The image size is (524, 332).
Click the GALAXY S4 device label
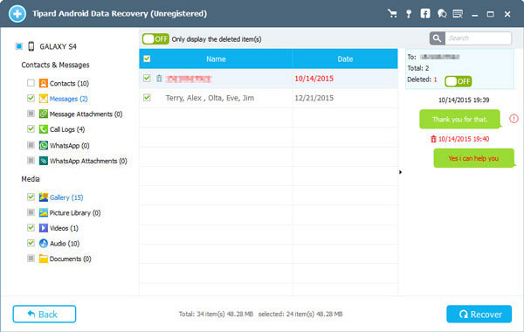coord(58,46)
